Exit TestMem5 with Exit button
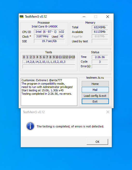The width and height of the screenshot is (132, 170). (x=95, y=101)
